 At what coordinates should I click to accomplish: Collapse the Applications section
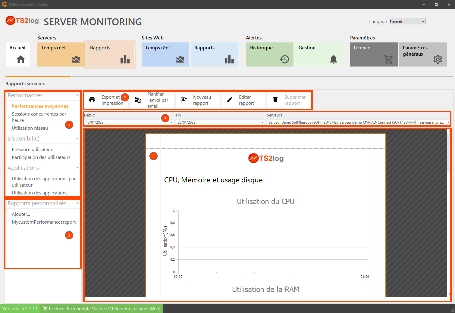coord(77,168)
